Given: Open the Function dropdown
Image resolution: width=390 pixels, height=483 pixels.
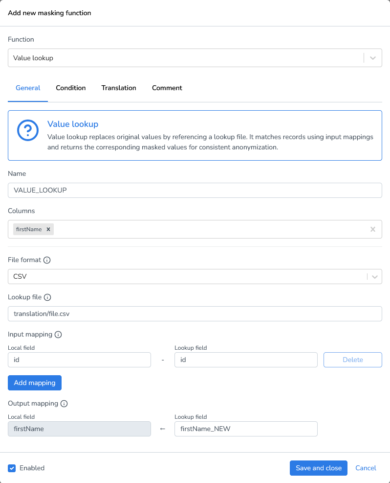Looking at the screenshot, I should tap(372, 57).
